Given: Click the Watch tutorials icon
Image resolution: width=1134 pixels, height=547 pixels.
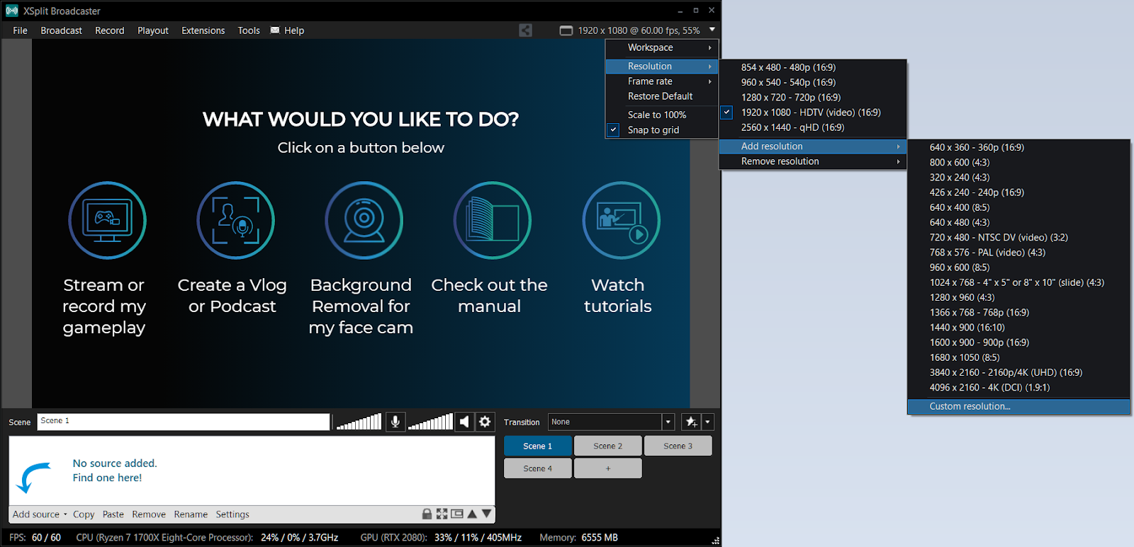Looking at the screenshot, I should point(621,220).
